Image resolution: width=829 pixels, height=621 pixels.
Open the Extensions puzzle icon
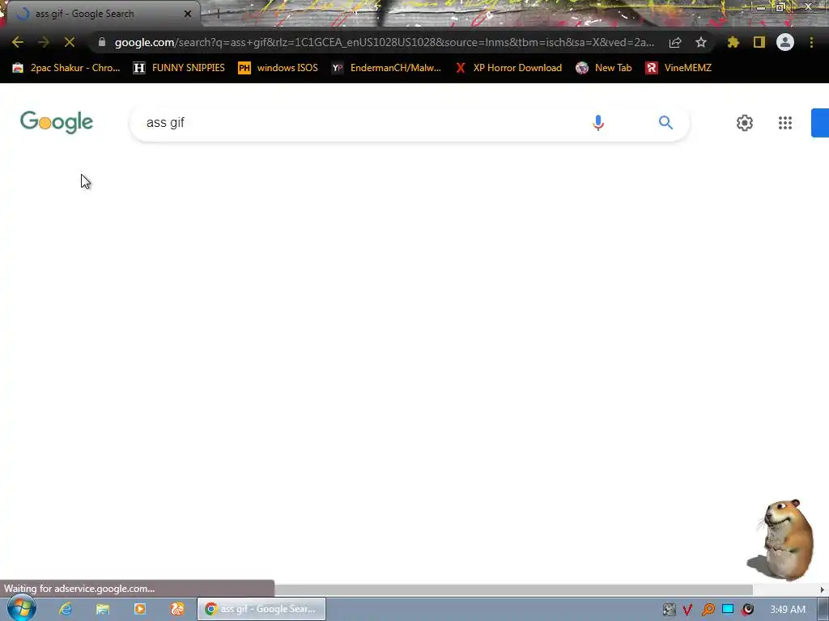(x=733, y=42)
